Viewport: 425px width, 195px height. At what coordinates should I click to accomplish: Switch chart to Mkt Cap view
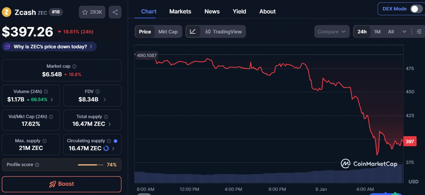pyautogui.click(x=169, y=31)
